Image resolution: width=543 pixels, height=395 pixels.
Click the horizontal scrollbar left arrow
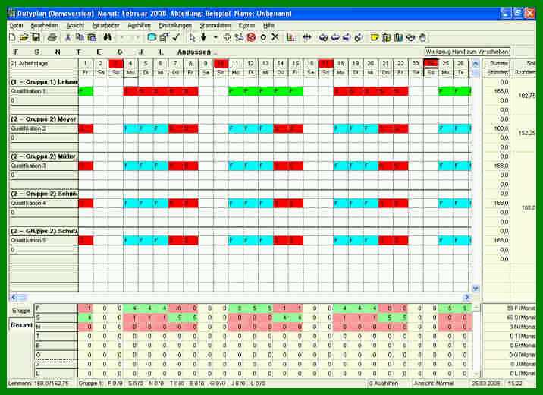click(x=14, y=297)
